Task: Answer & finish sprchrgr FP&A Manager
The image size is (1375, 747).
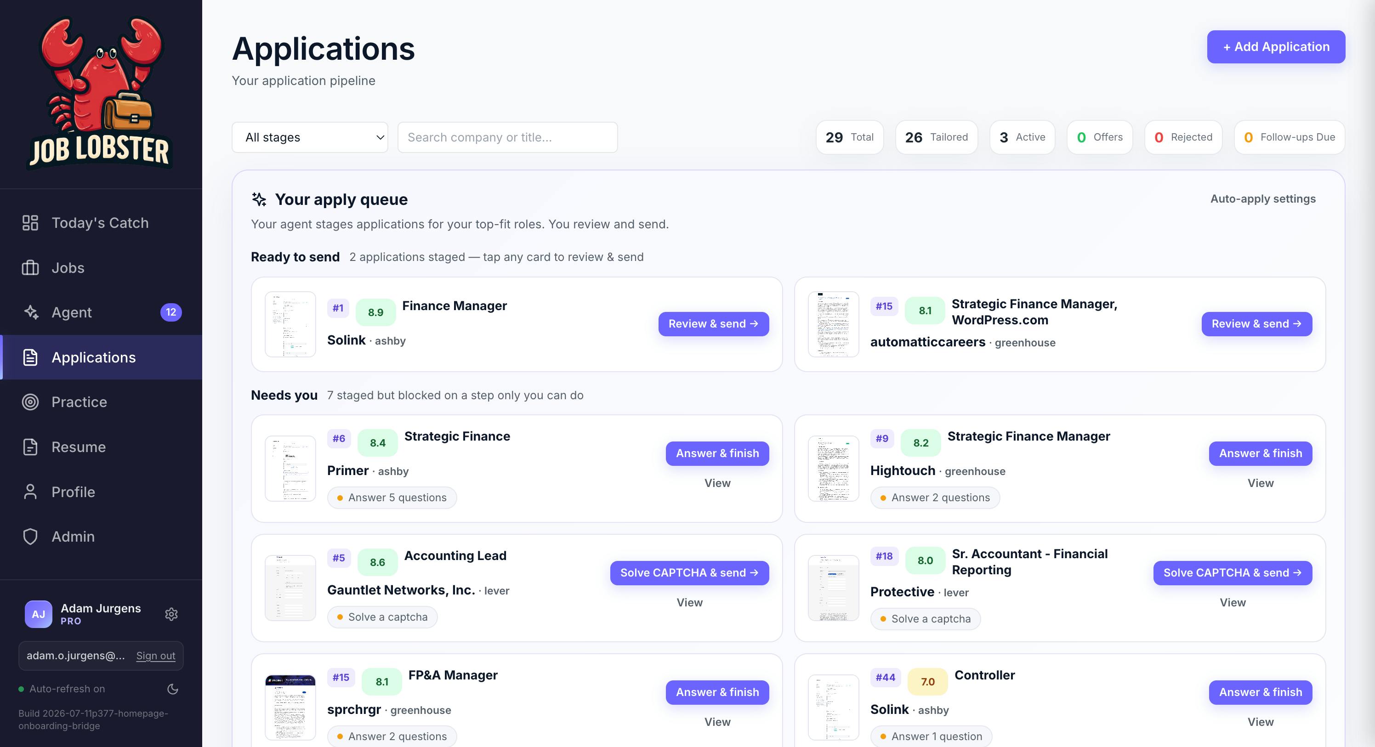Action: click(717, 693)
